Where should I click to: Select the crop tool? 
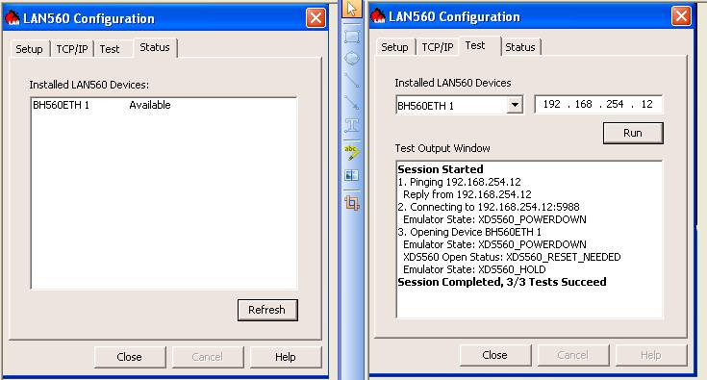point(352,203)
